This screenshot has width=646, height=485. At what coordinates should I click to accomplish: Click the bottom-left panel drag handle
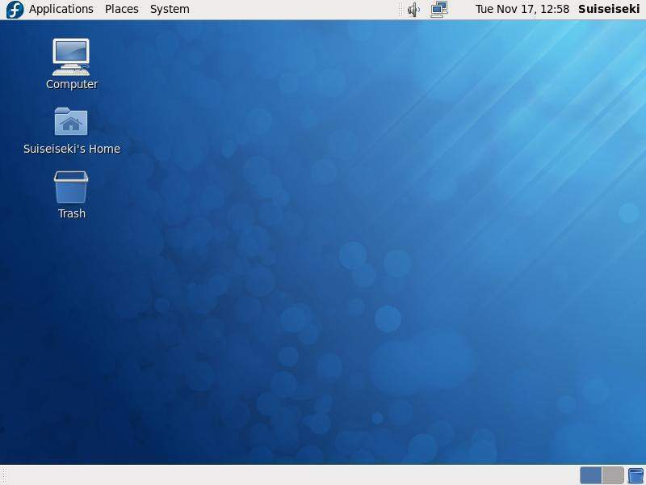pyautogui.click(x=4, y=474)
